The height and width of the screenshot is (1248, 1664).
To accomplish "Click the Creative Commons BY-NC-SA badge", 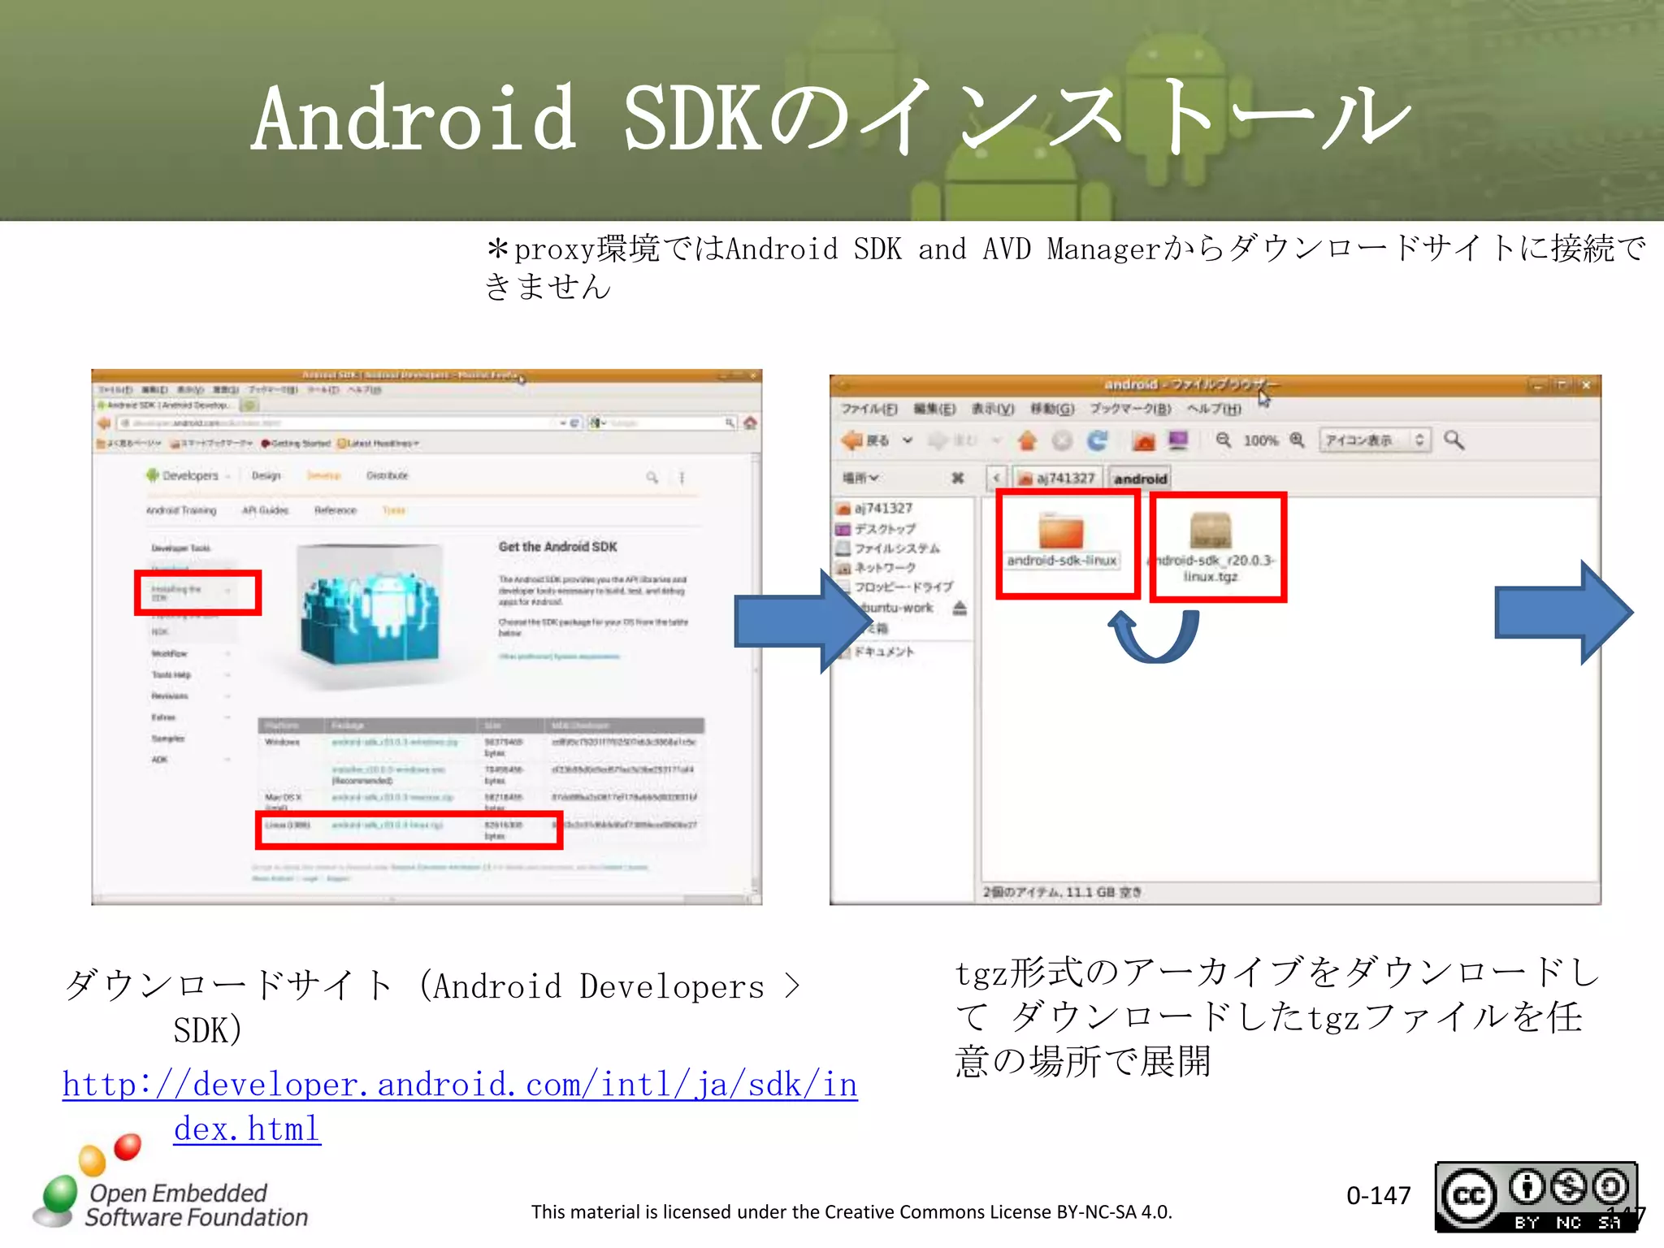I will tap(1536, 1196).
